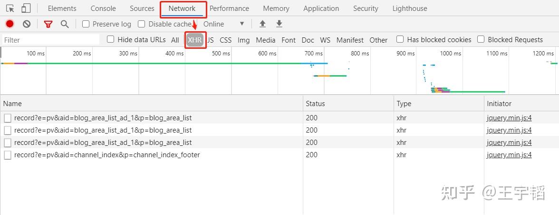Enable the Preserve log checkbox
Viewport: 559px width, 215px height.
tap(86, 24)
